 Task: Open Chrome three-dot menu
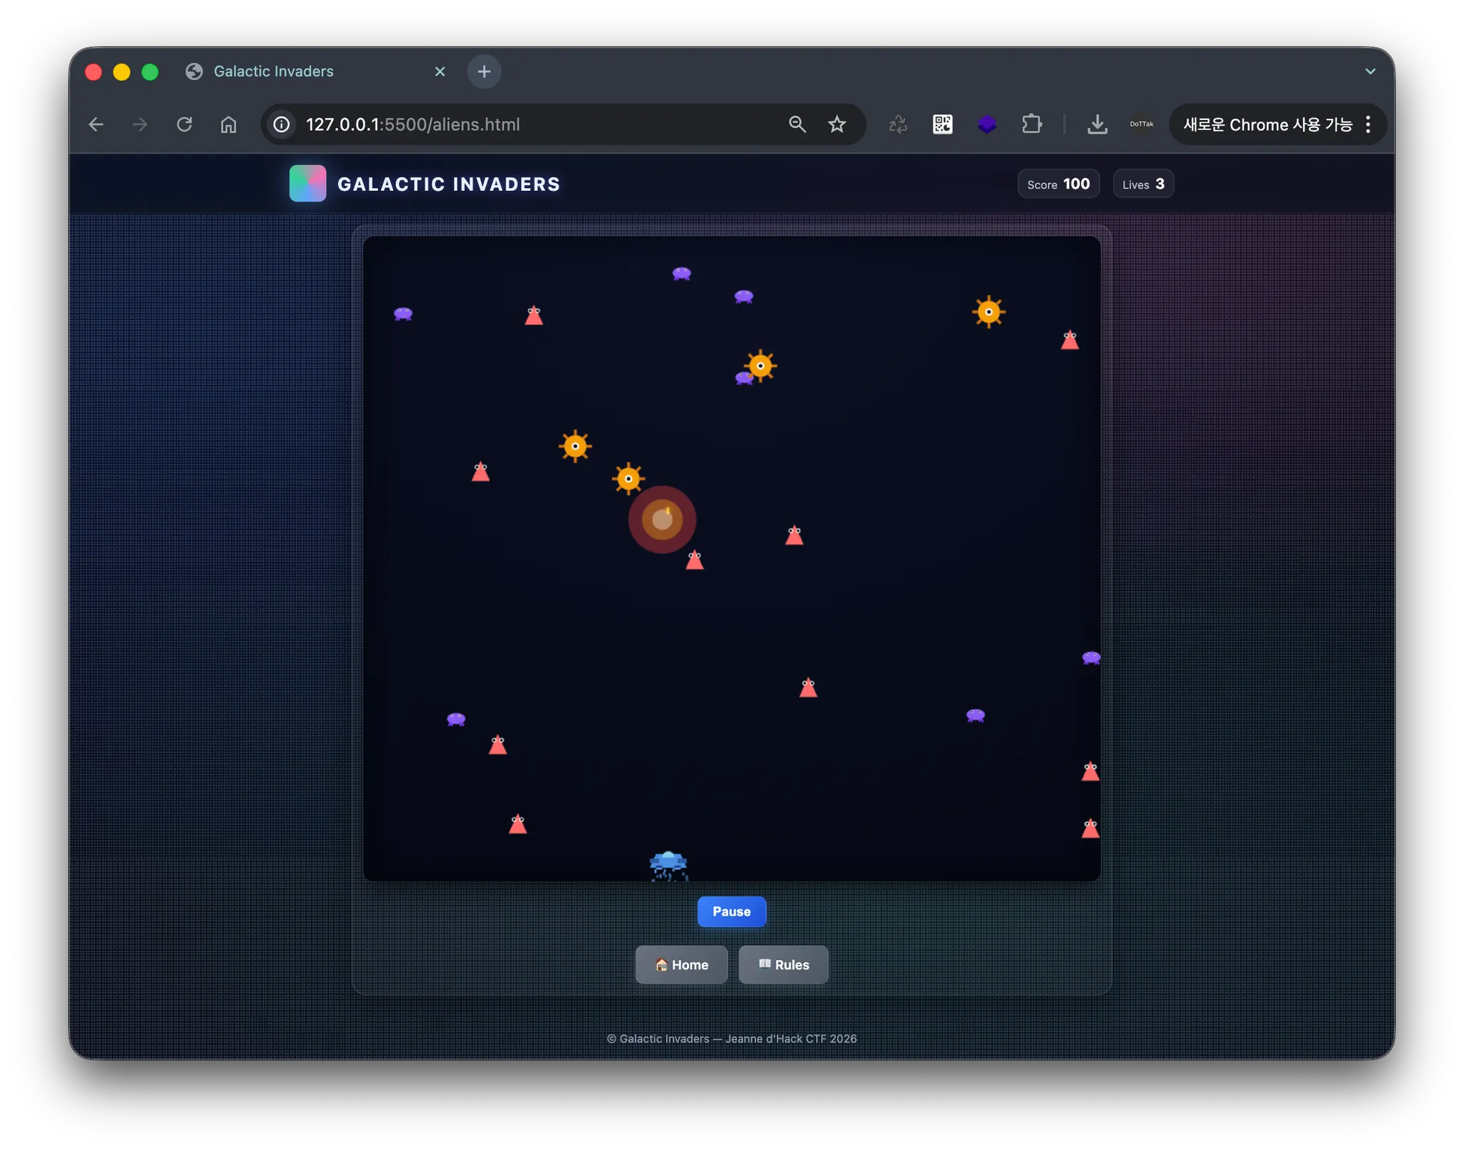coord(1368,124)
